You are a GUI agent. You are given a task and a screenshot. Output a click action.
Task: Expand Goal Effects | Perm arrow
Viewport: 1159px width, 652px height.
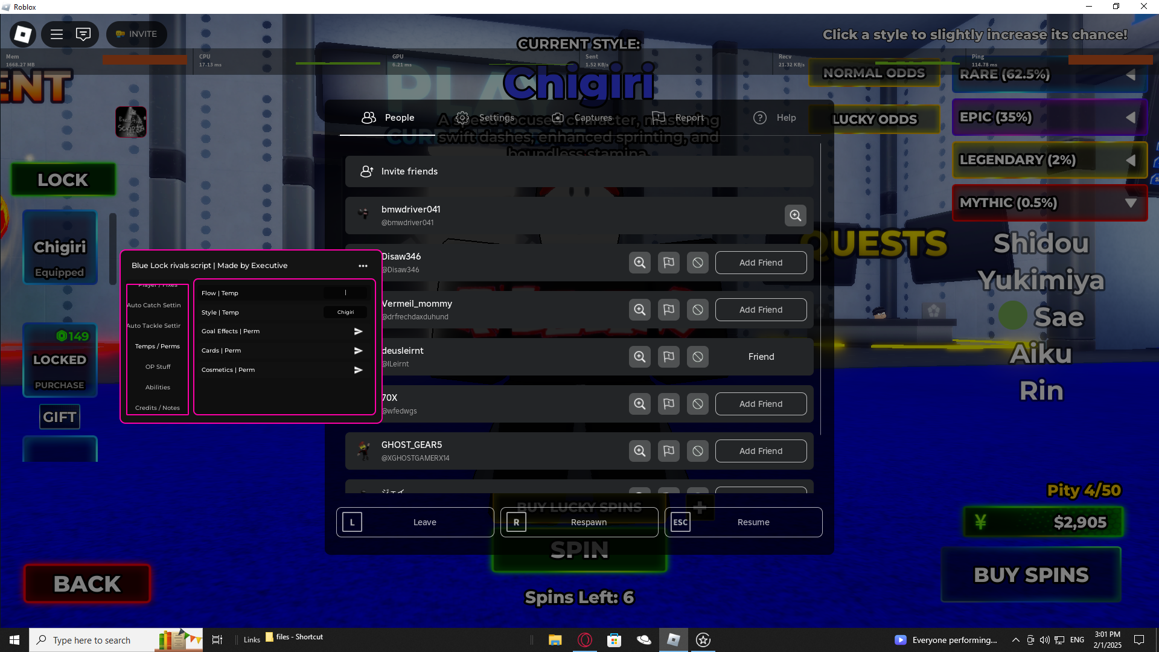point(358,331)
